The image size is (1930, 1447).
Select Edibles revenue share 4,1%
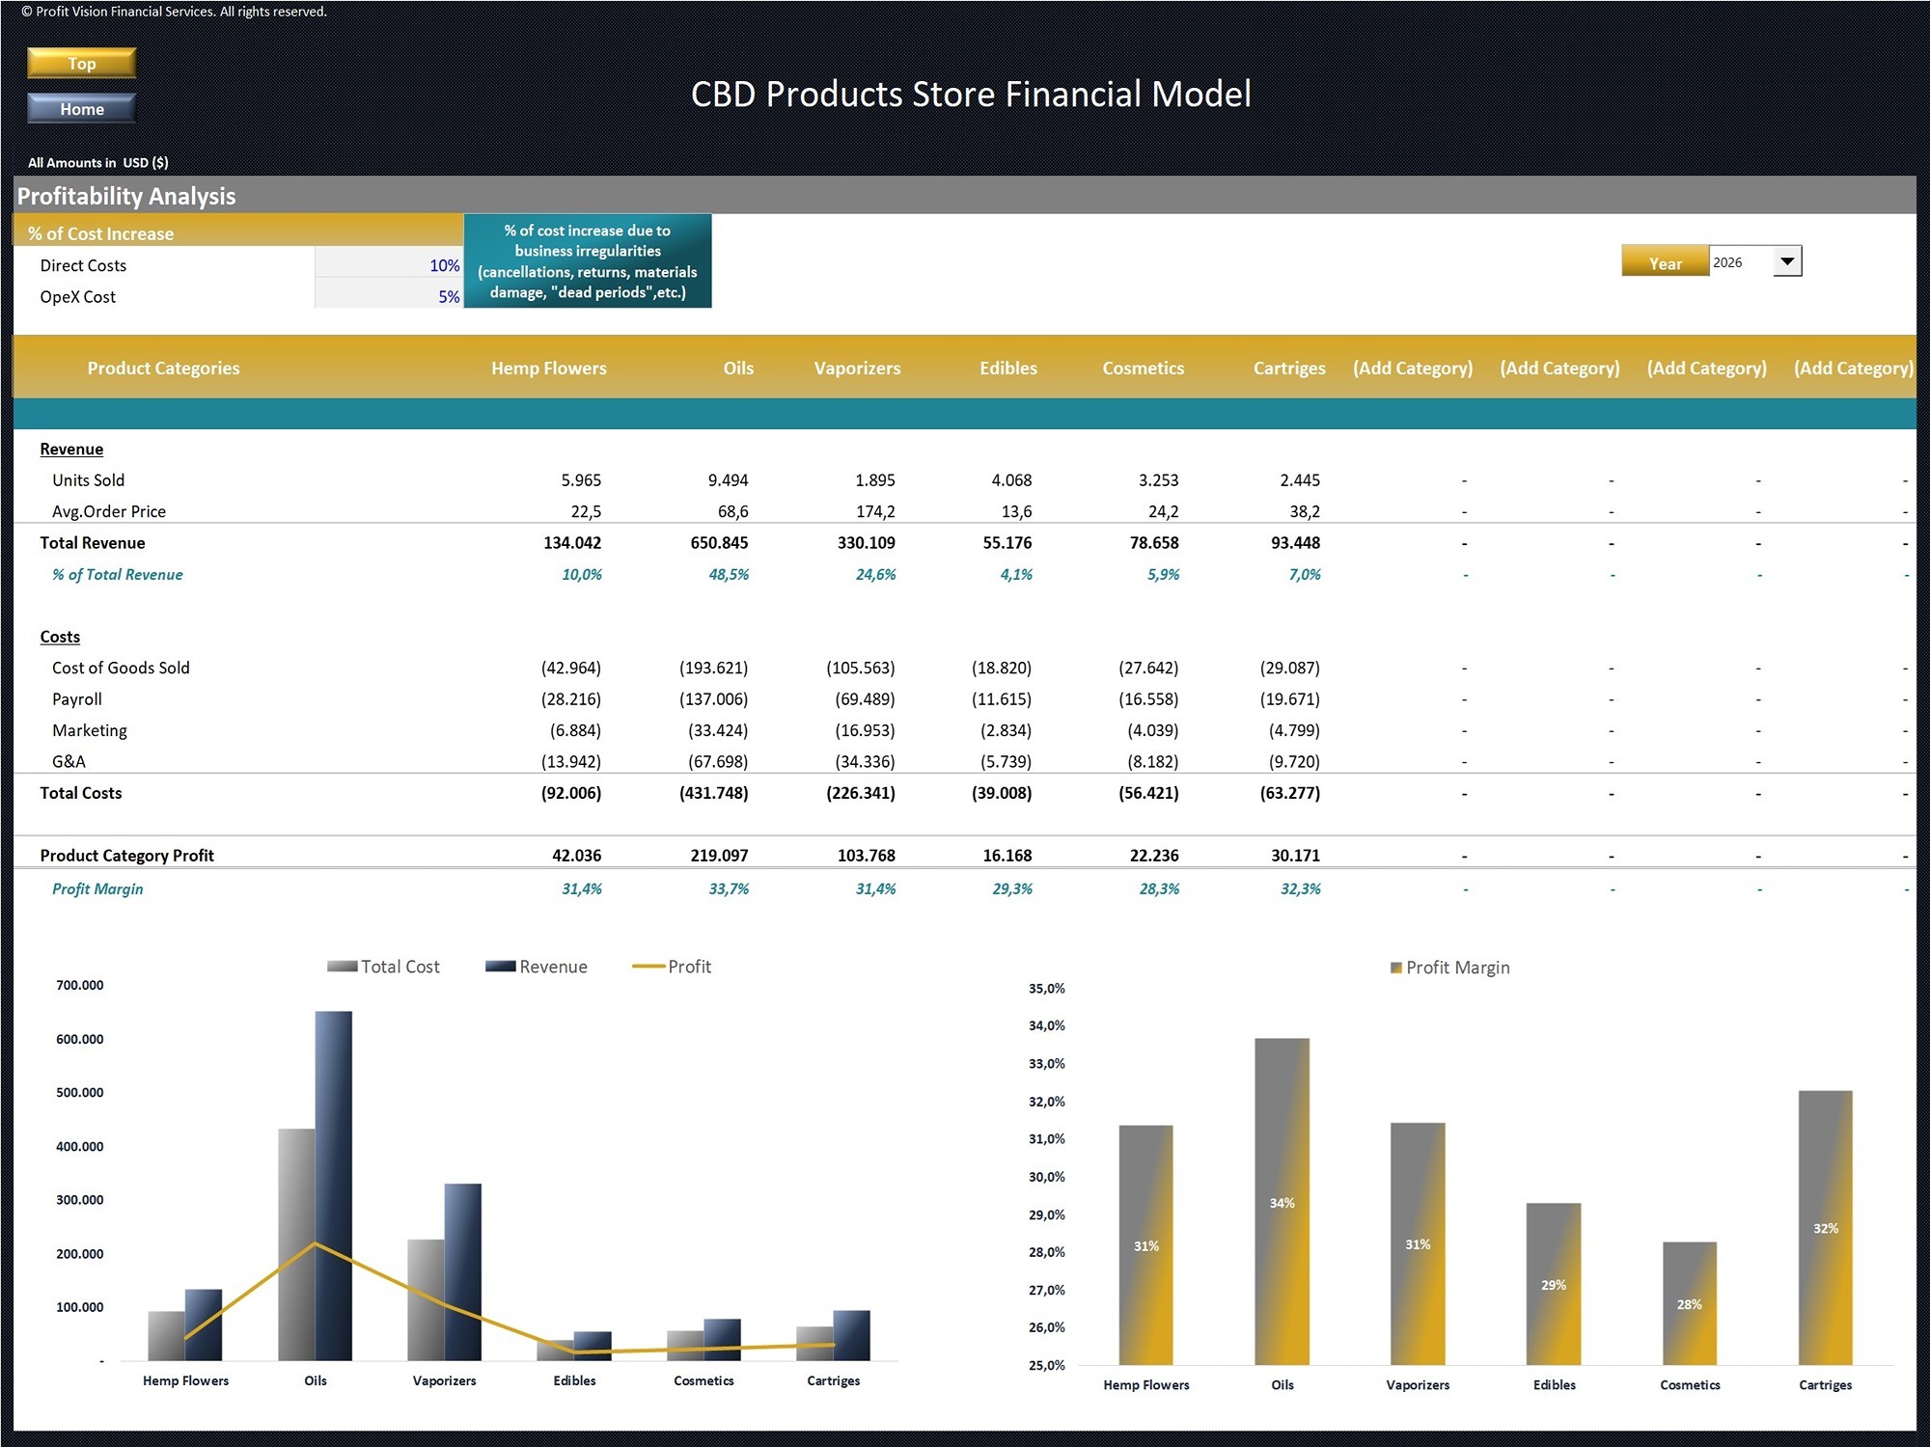tap(1016, 574)
